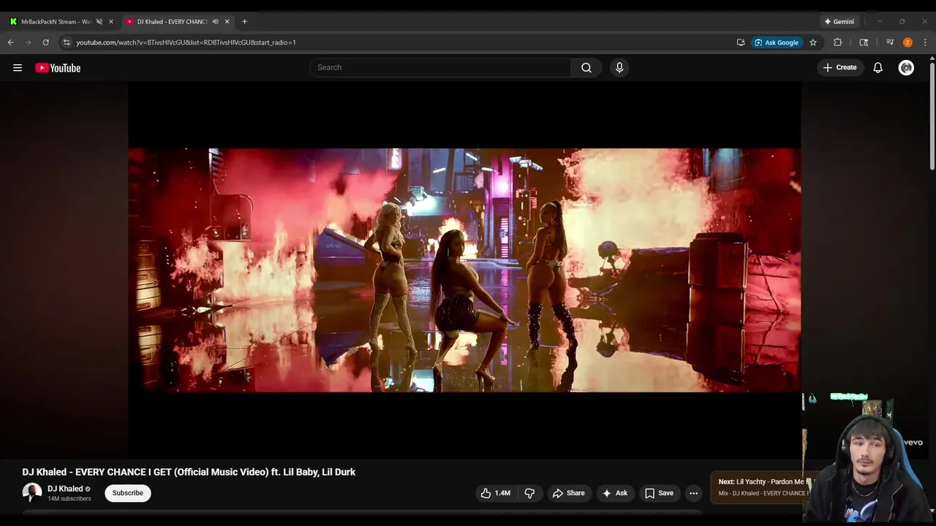Go to YouTube home via logo
Screen dimensions: 936x526
(x=58, y=68)
